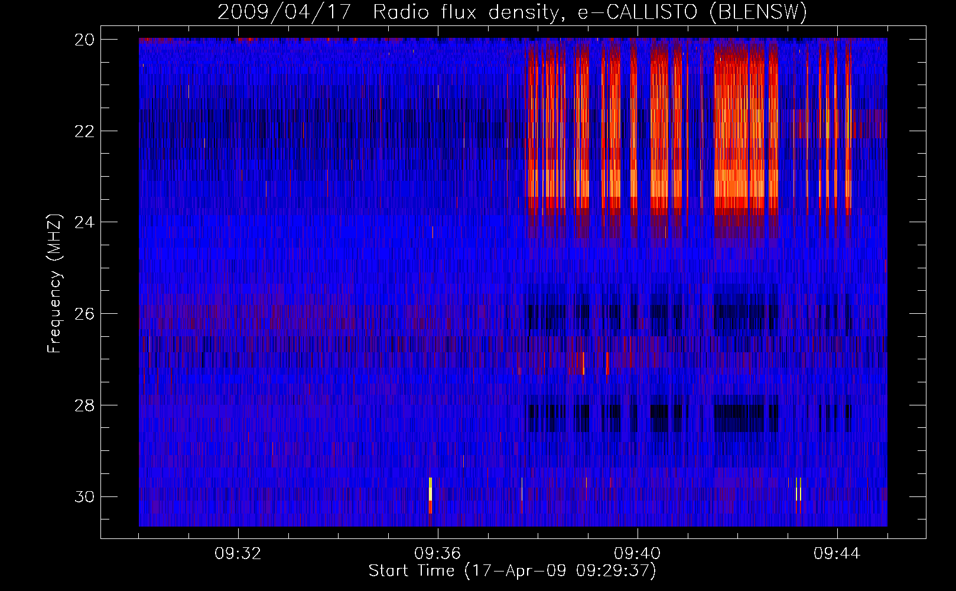
Task: Click the bright white-yellow spike near 09:36 at 30 MHz
Action: 431,494
